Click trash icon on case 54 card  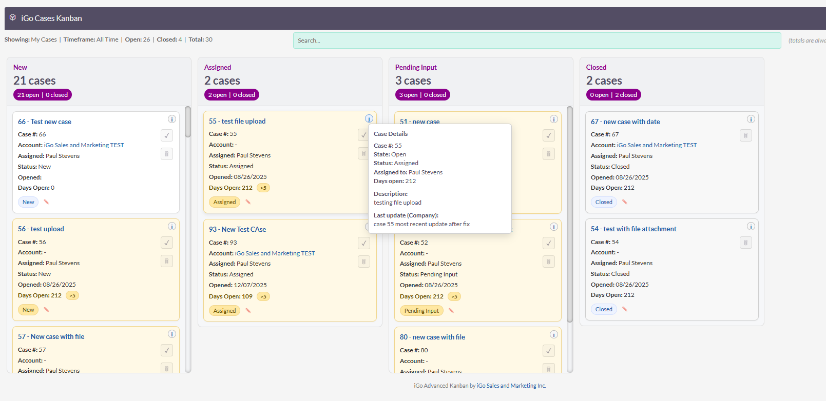[746, 243]
